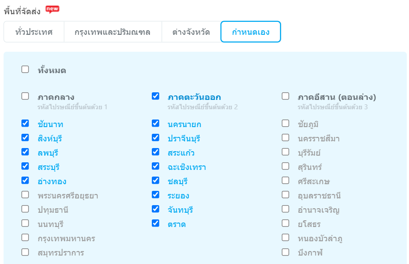Check the ทั้งหมด select-all checkbox
This screenshot has height=264, width=409.
[25, 70]
